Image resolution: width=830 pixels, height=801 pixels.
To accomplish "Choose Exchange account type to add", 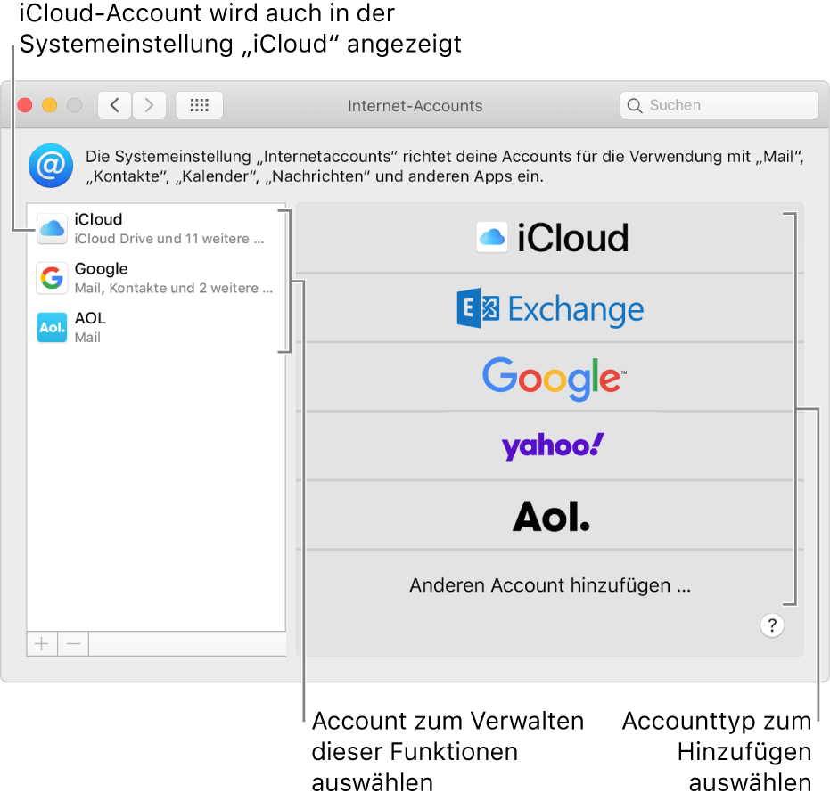I will tap(550, 308).
